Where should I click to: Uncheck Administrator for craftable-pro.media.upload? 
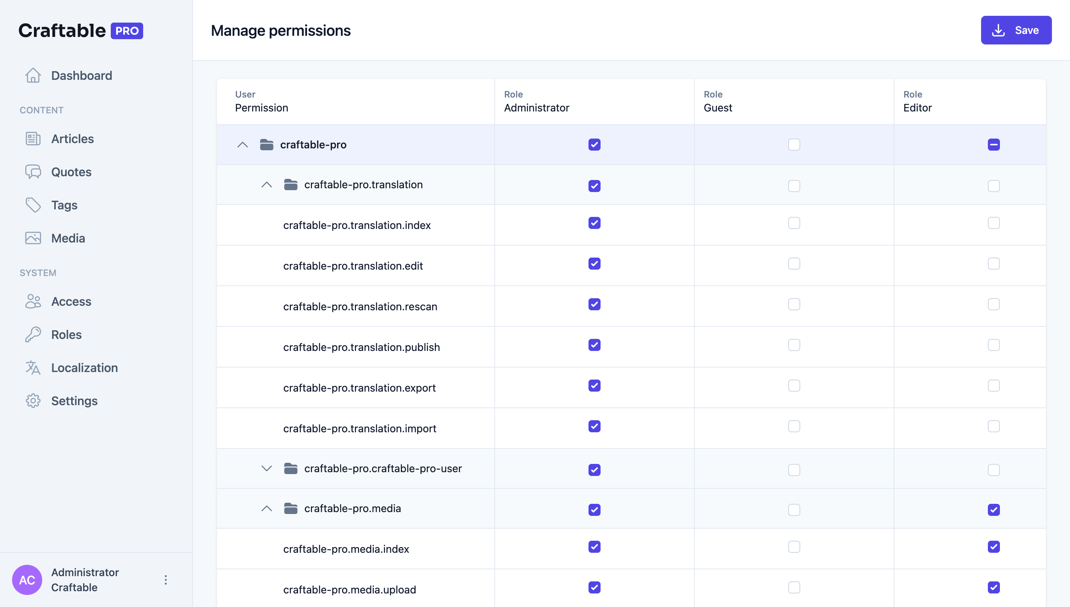(594, 587)
